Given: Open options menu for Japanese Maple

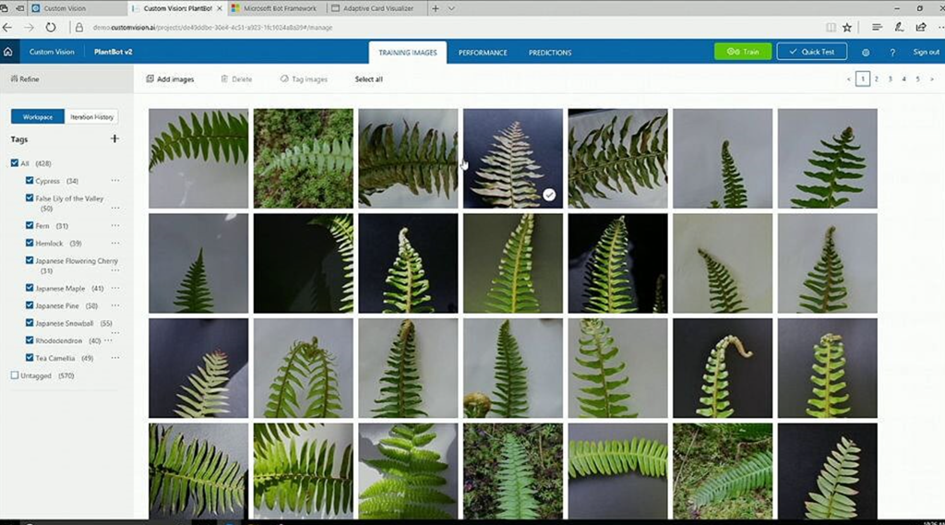Looking at the screenshot, I should (115, 288).
